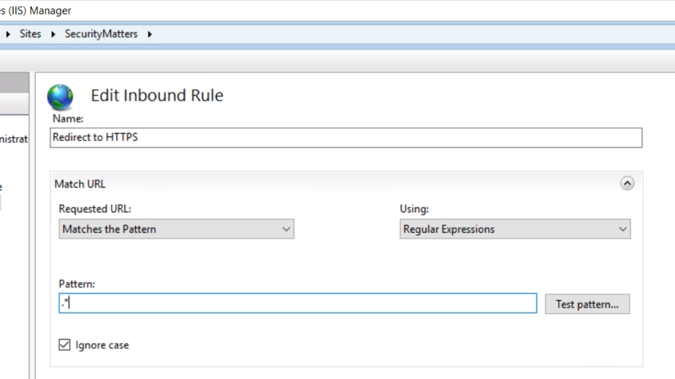Click inside the Pattern text box
Image resolution: width=675 pixels, height=379 pixels.
click(298, 304)
